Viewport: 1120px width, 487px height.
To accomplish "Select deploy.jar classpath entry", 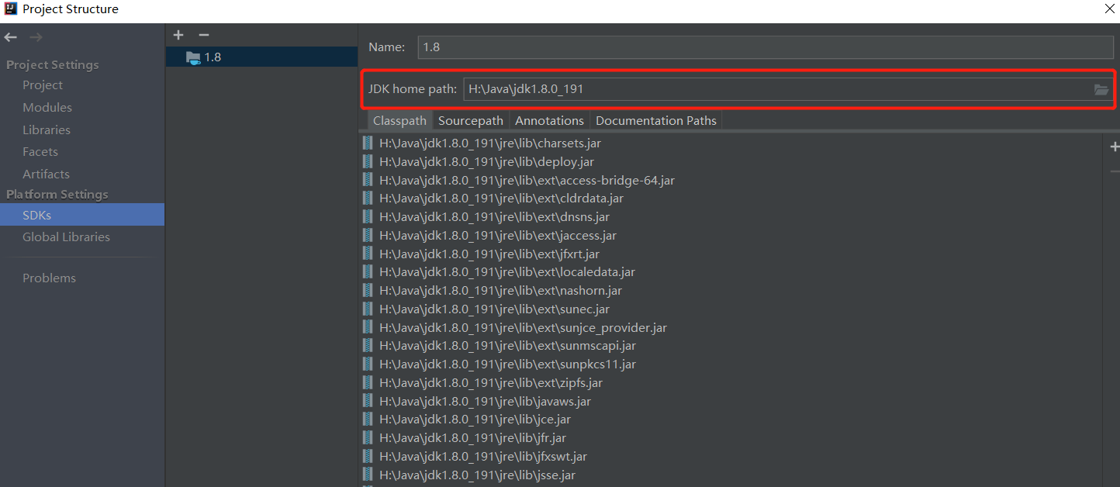I will point(486,162).
